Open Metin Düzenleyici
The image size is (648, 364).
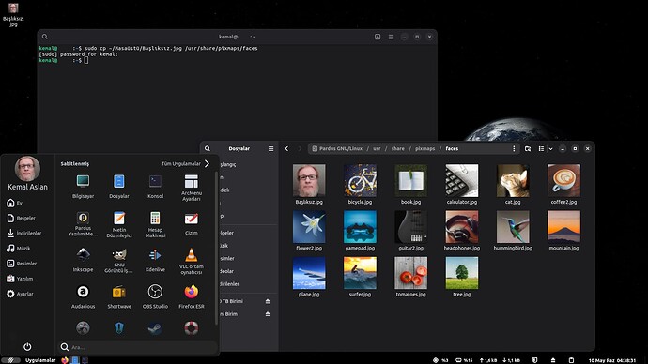[x=119, y=223]
